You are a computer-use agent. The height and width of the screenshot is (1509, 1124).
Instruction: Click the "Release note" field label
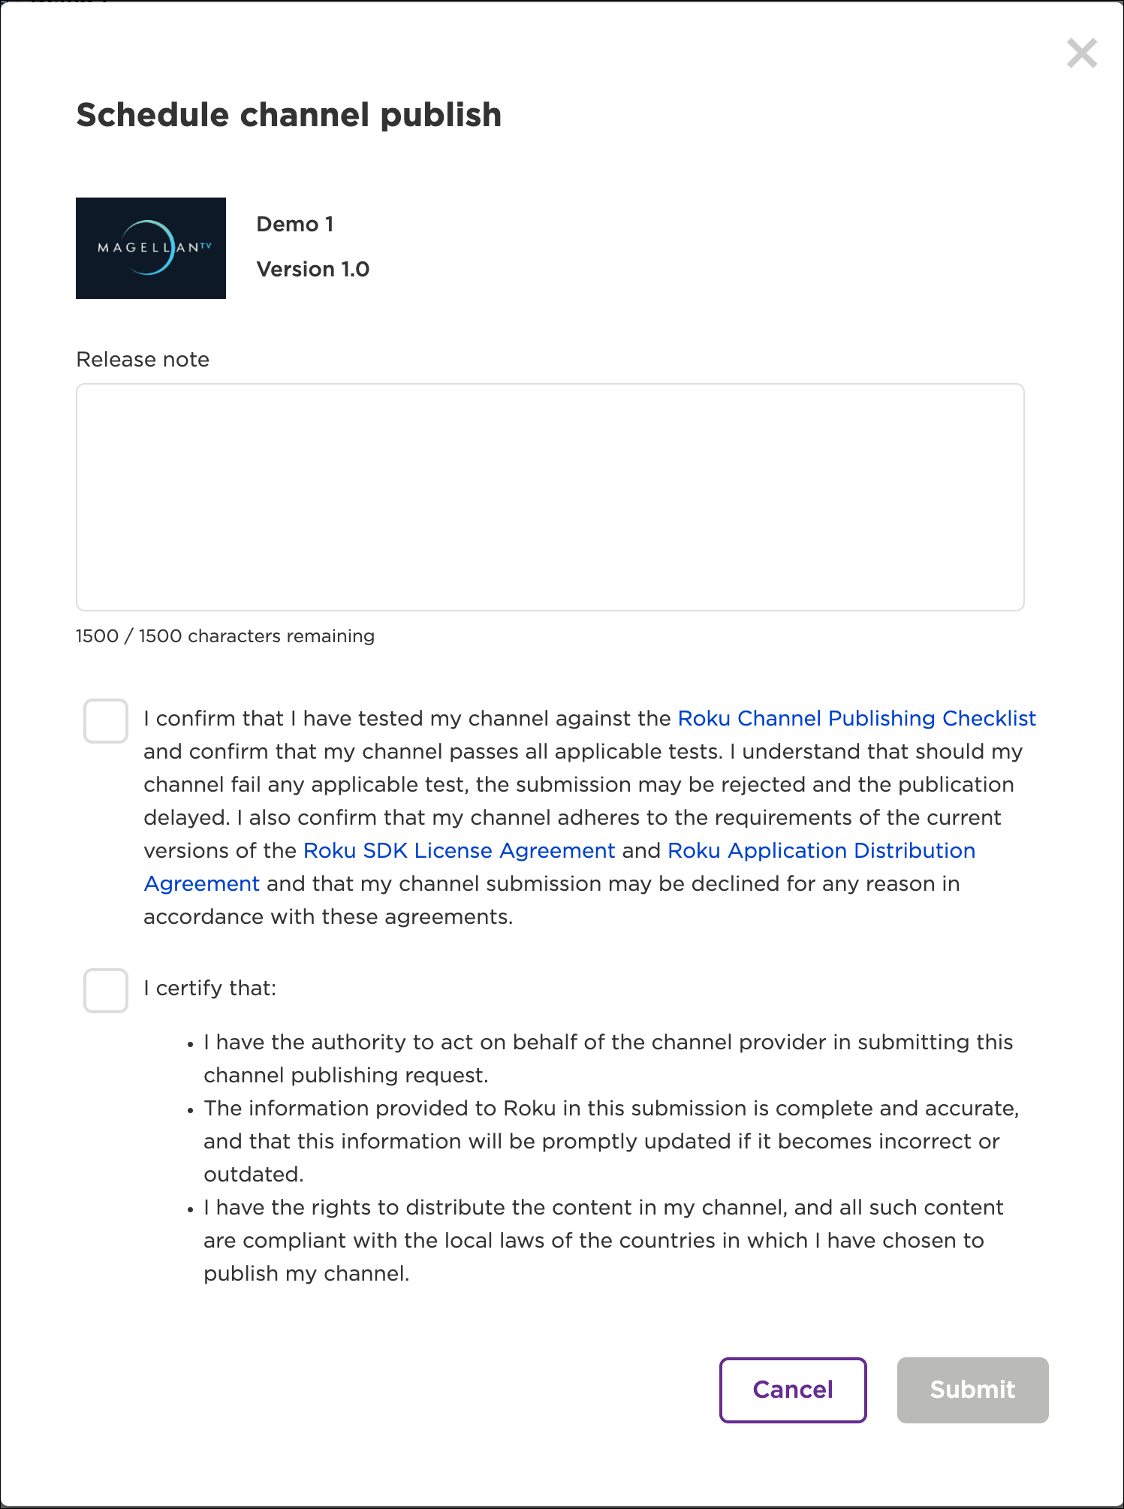(143, 360)
